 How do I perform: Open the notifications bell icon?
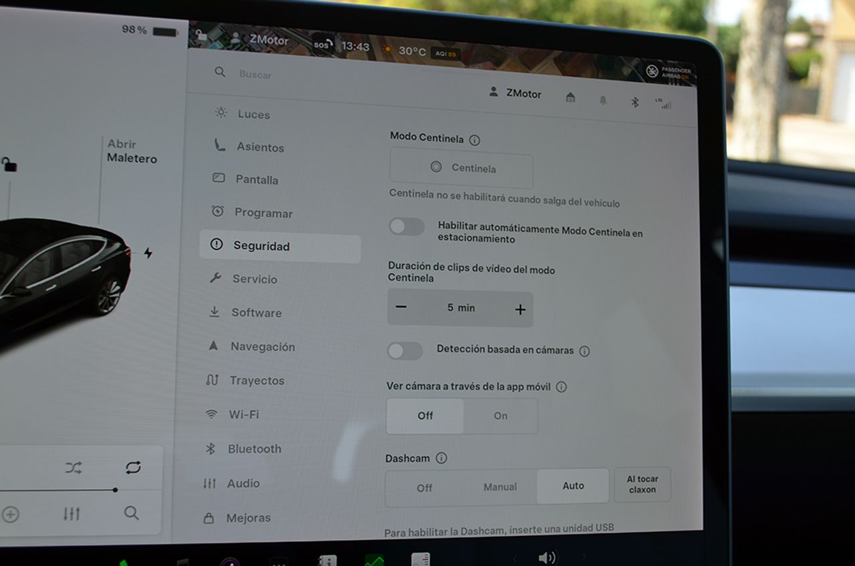[x=603, y=100]
